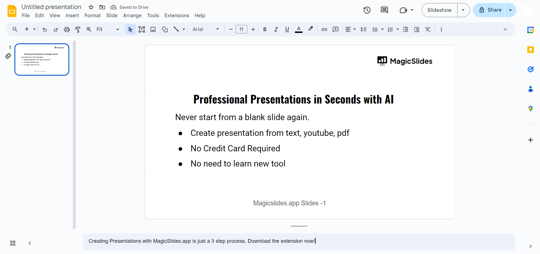540x254 pixels.
Task: Open Google Tasks side panel
Action: tap(530, 69)
